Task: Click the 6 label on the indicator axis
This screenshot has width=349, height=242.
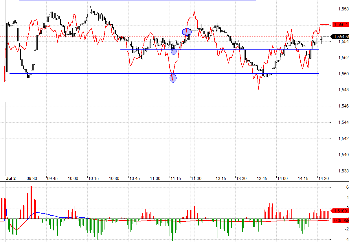Action: [339, 187]
